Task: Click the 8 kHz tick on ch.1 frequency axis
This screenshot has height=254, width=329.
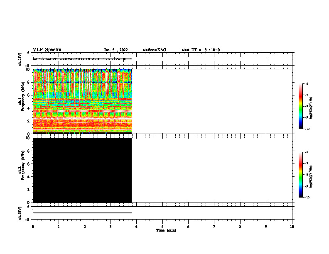Action: [x=29, y=82]
